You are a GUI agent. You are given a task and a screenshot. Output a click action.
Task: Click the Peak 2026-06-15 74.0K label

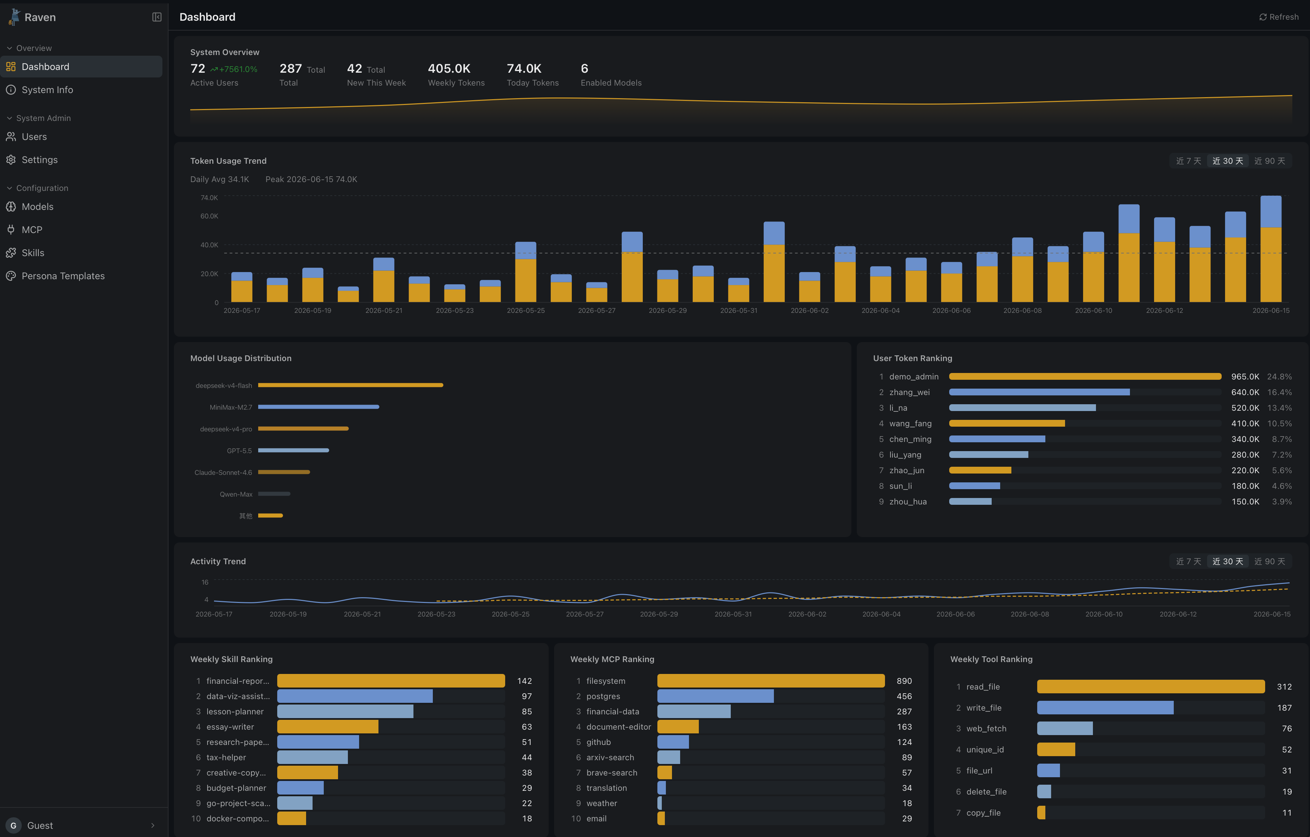point(311,179)
